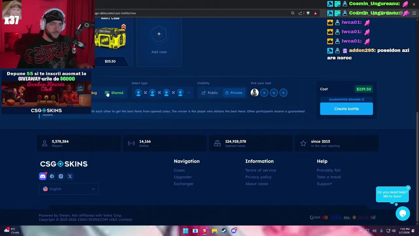
Task: Open About cases link
Action: point(257,184)
